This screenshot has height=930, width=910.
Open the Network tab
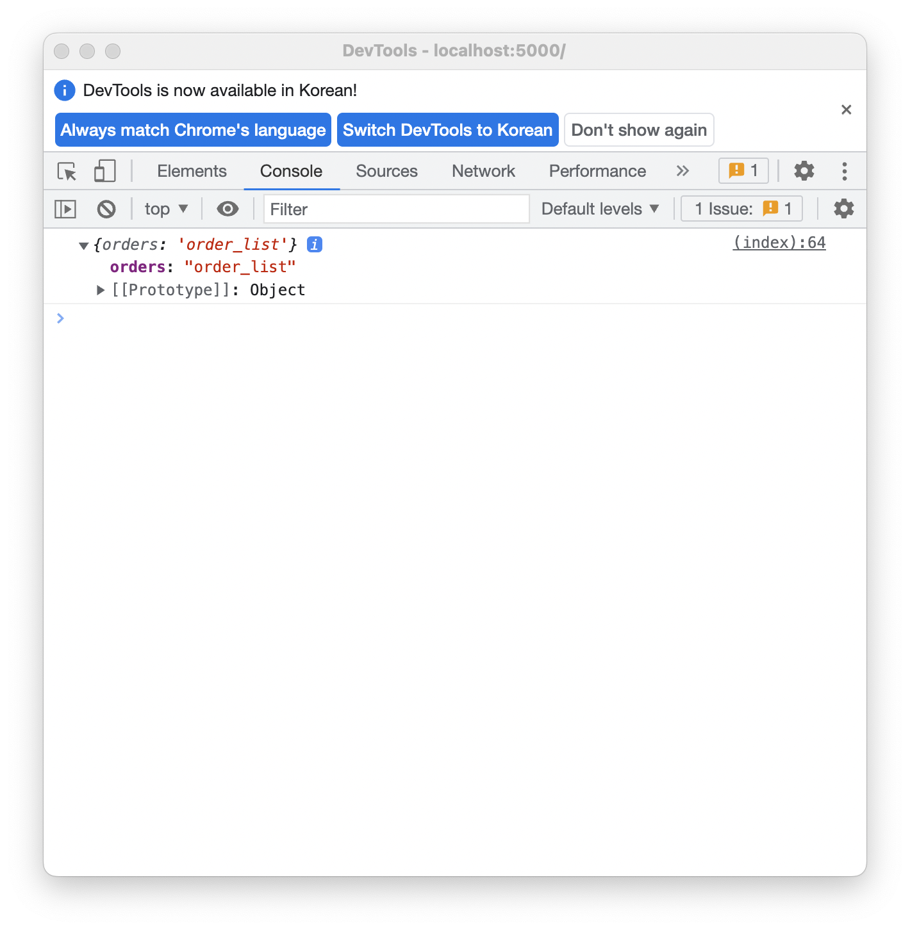coord(483,171)
